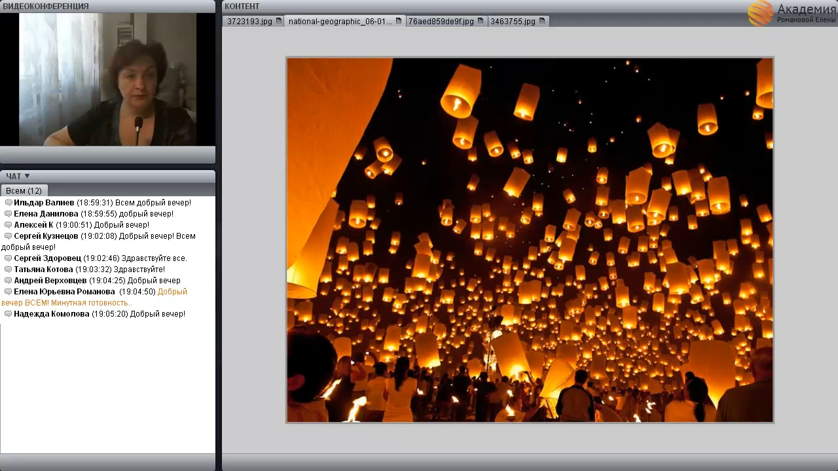Open the 76aed859de9f.jpg tab
Screen dimensions: 838x471
tap(446, 21)
